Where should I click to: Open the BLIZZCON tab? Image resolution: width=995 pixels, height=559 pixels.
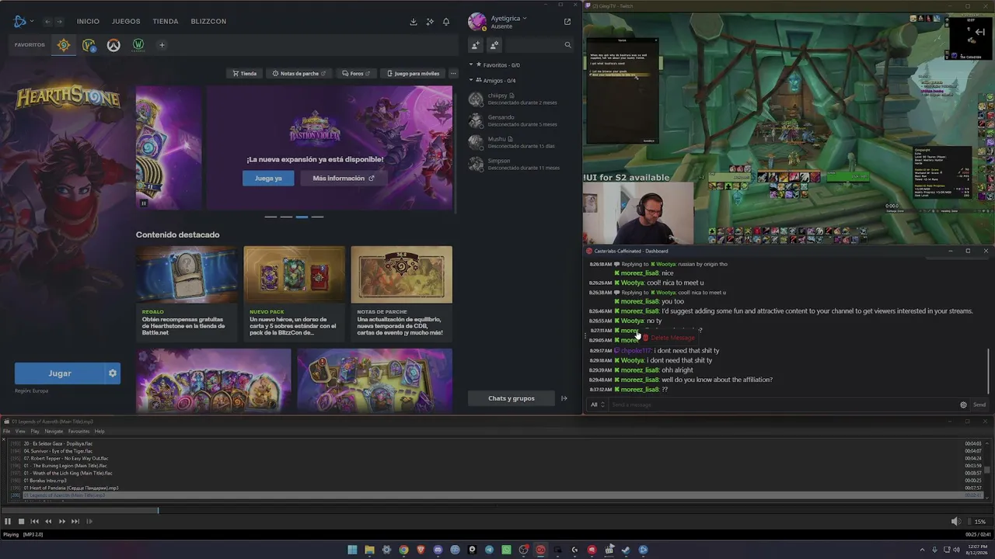208,22
